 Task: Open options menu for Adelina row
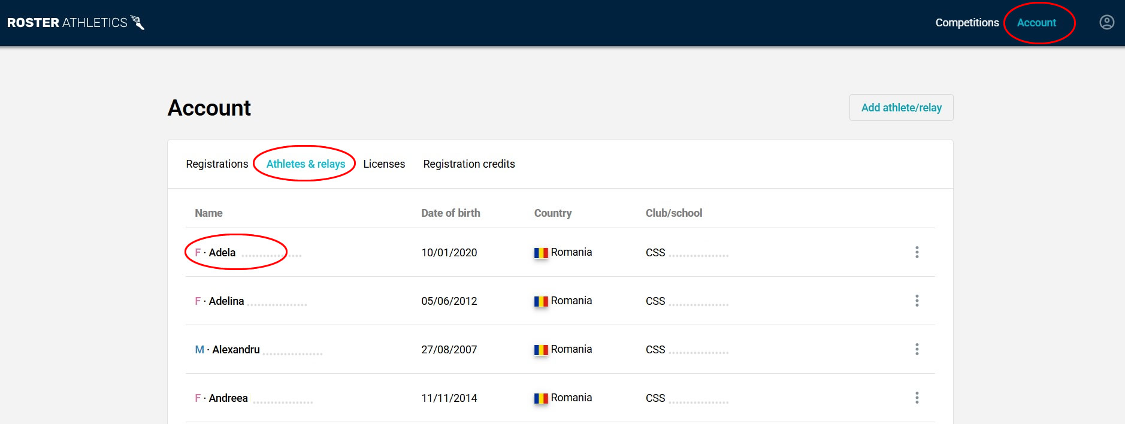coord(917,301)
